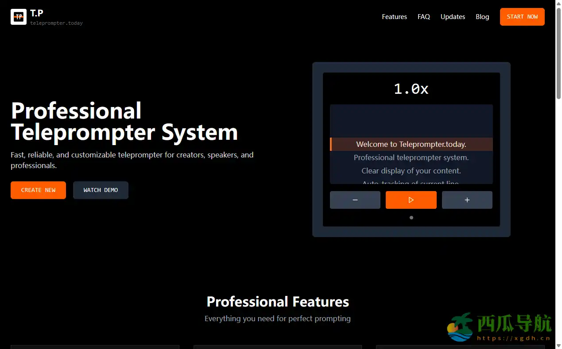Click the 1.0x speed readout
The height and width of the screenshot is (349, 562).
(411, 89)
